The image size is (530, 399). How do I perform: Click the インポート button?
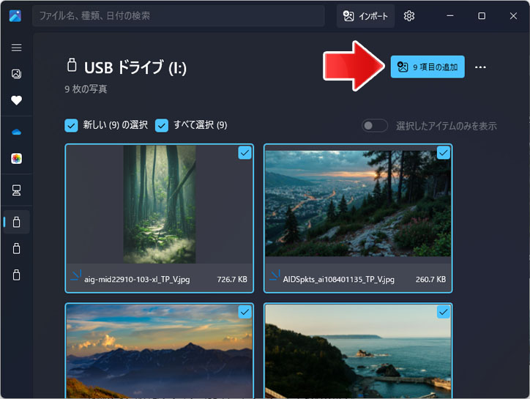366,16
